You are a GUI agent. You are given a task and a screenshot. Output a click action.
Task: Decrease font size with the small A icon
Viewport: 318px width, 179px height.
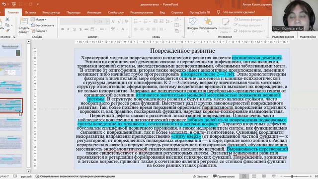pos(119,21)
